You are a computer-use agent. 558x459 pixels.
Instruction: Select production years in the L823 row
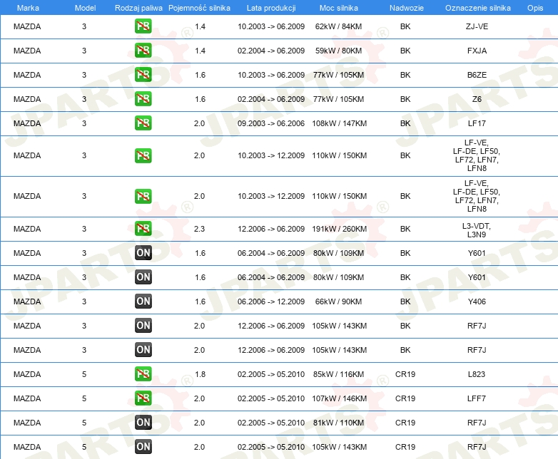coord(271,374)
